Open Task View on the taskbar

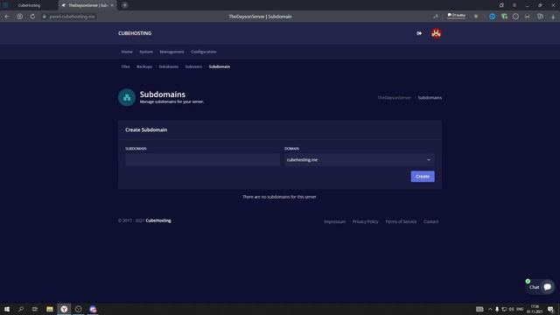tap(35, 309)
